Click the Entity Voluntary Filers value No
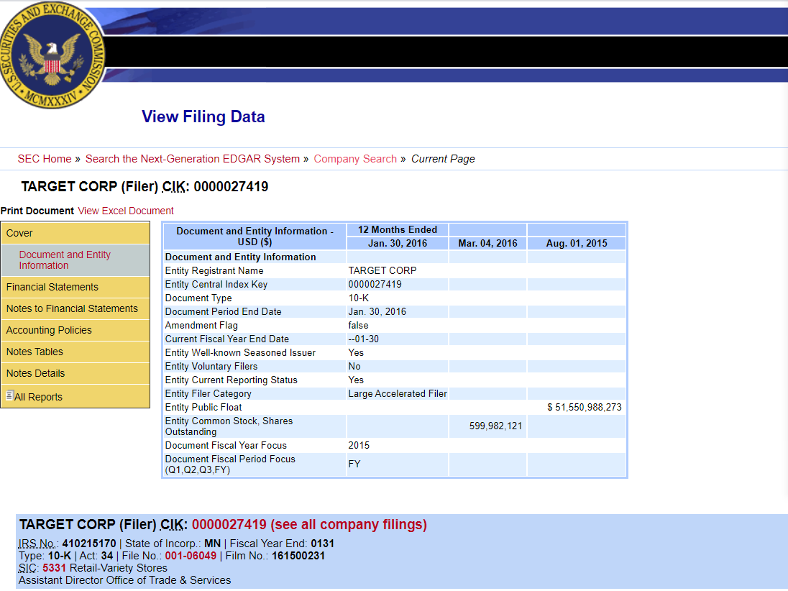The image size is (788, 591). pyautogui.click(x=354, y=366)
